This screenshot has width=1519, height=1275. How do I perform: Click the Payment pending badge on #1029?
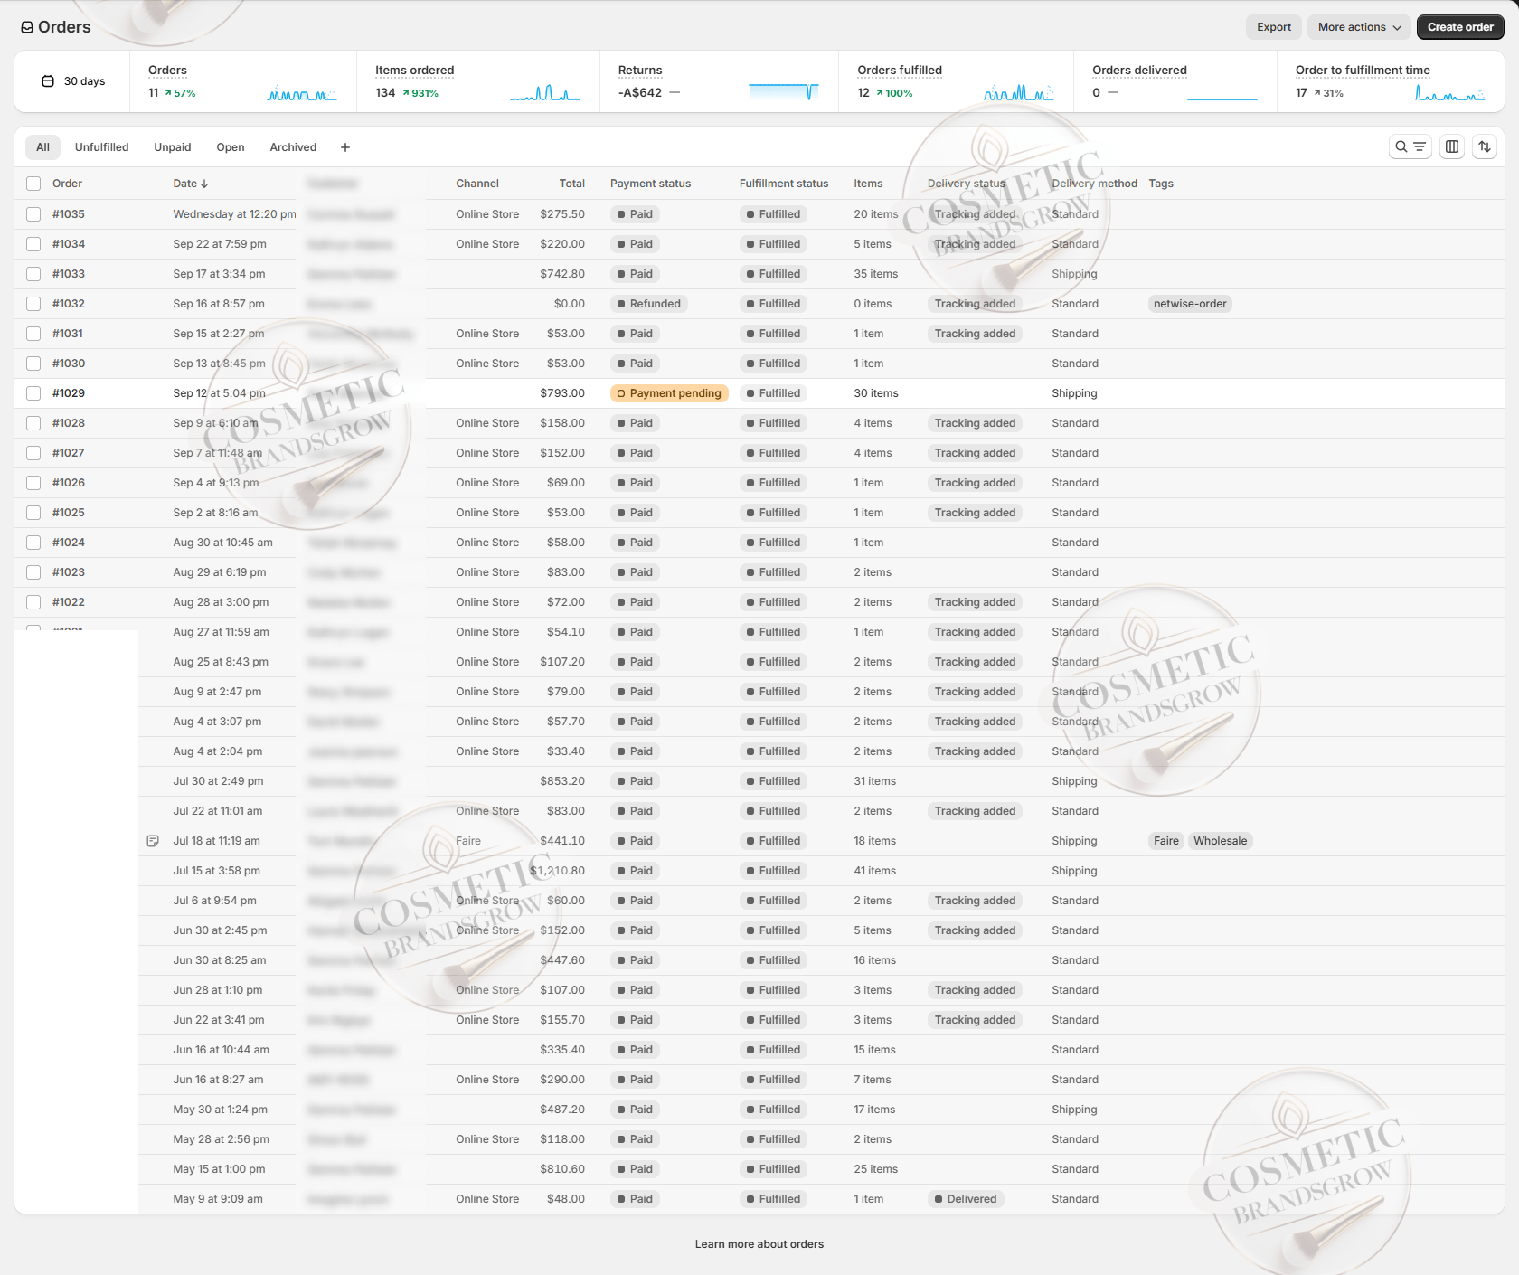coord(669,393)
